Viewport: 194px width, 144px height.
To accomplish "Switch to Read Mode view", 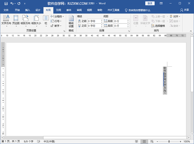I will 136,141.
